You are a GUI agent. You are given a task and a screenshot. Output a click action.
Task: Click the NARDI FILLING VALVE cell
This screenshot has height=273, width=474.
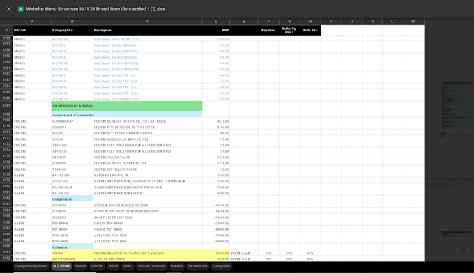click(x=148, y=175)
